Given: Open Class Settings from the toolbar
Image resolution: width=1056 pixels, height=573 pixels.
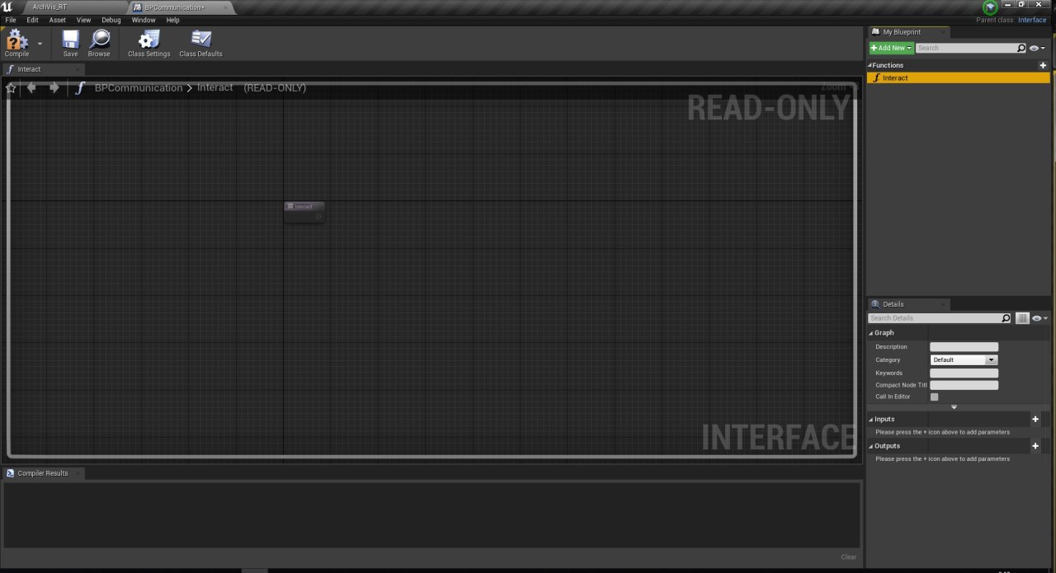Looking at the screenshot, I should tap(149, 40).
